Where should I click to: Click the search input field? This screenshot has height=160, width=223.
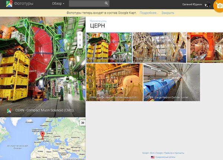pyautogui.click(x=86, y=4)
